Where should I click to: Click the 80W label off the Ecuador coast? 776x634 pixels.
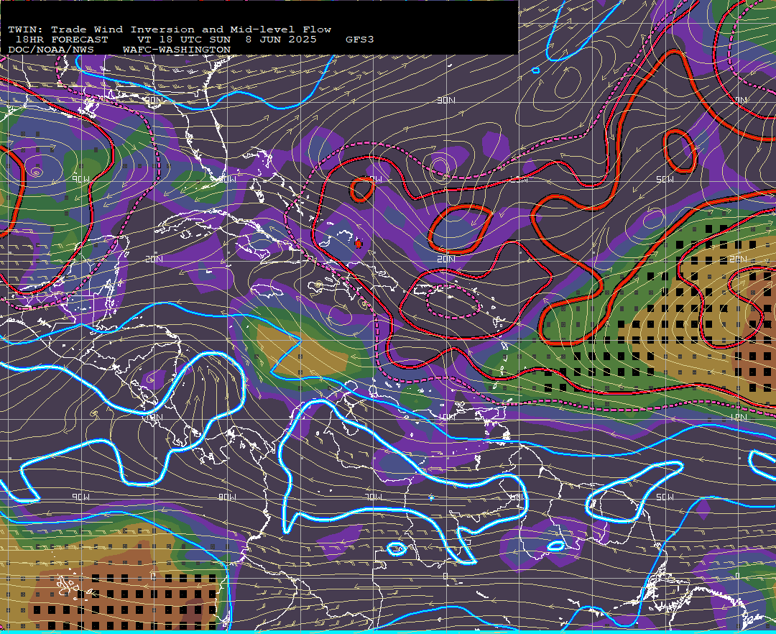point(227,497)
